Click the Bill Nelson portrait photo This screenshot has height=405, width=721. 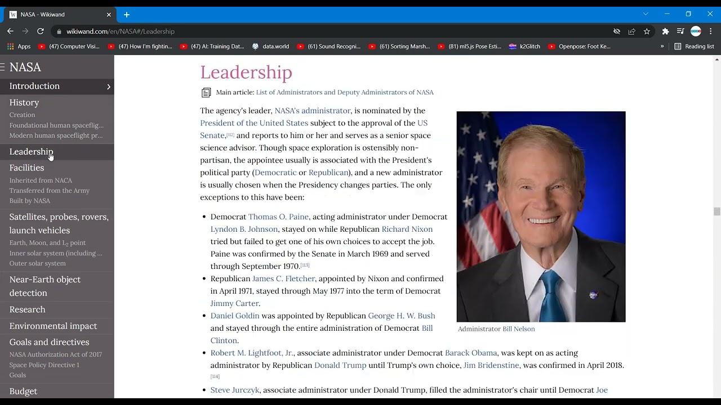(x=541, y=217)
